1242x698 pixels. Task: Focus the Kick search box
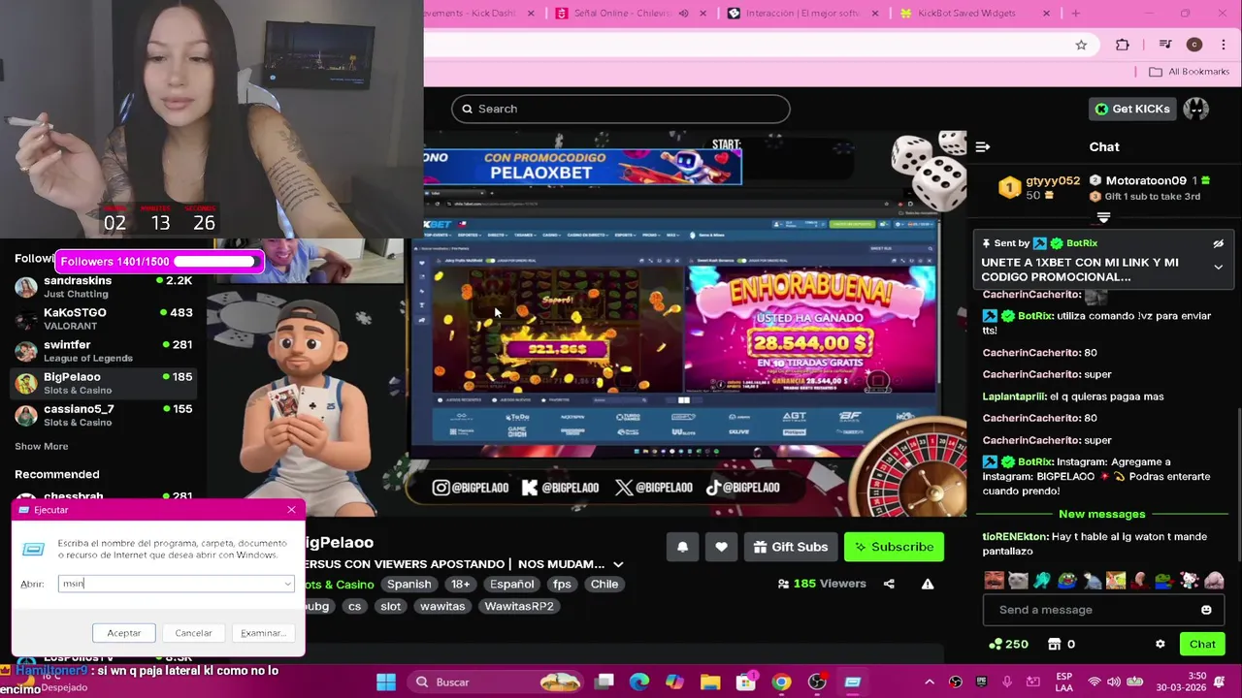click(x=621, y=109)
